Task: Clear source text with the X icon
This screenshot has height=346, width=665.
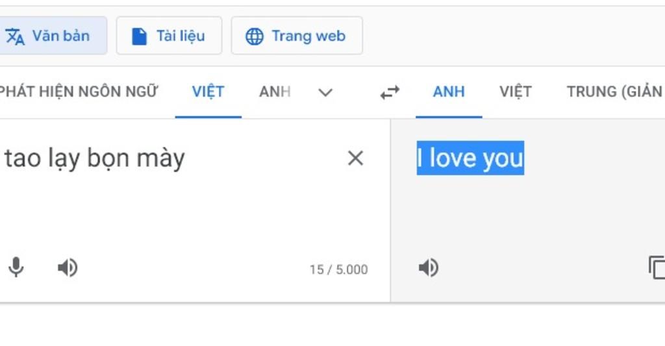Action: [x=355, y=158]
